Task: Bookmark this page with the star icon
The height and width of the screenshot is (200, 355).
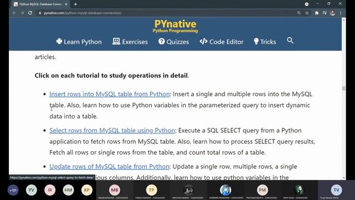Action: tap(307, 13)
